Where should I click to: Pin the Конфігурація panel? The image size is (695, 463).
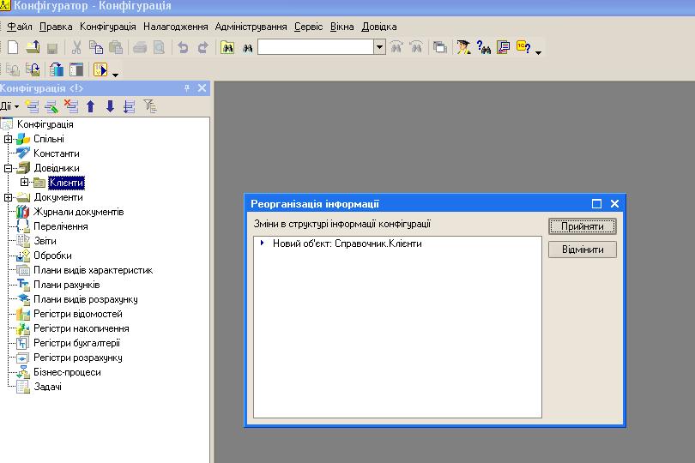coord(187,88)
